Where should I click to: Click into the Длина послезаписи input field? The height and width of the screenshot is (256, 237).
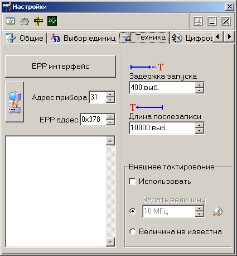coord(162,128)
